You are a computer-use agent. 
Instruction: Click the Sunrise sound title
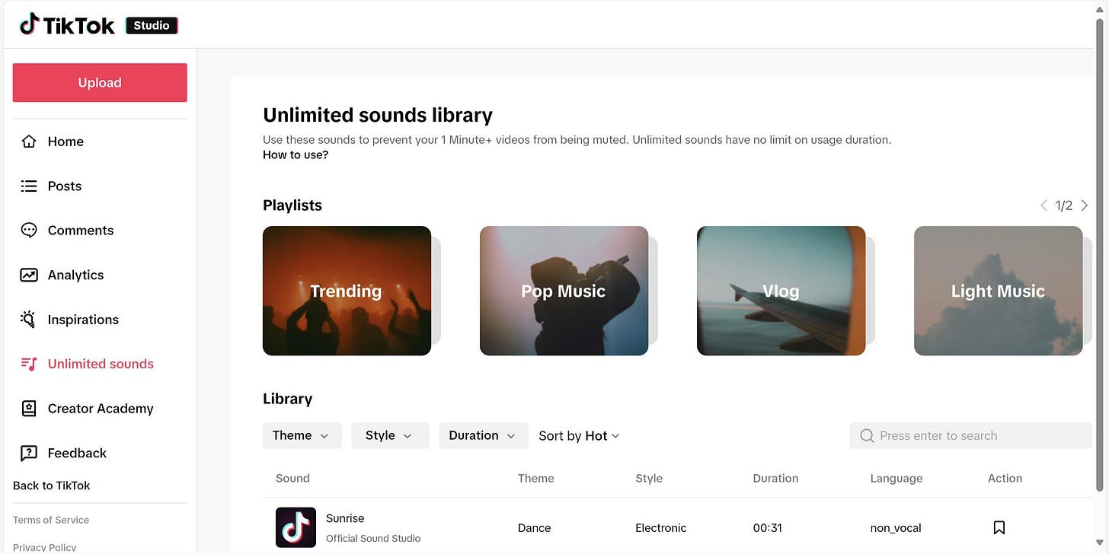point(345,518)
